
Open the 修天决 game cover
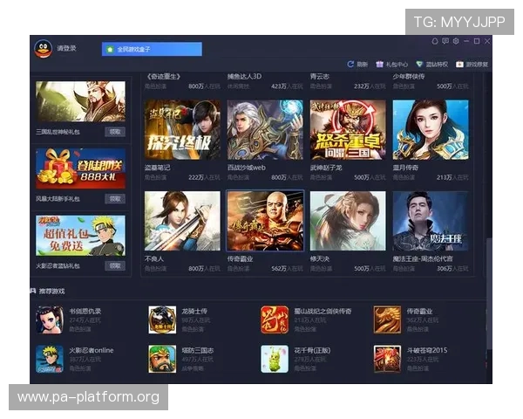(x=348, y=221)
